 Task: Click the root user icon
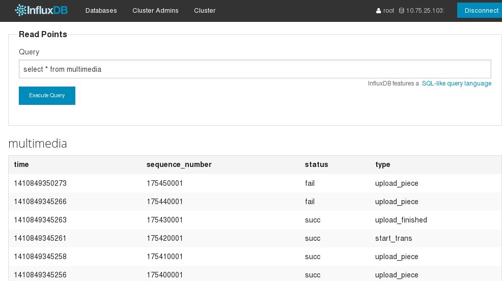pyautogui.click(x=378, y=11)
